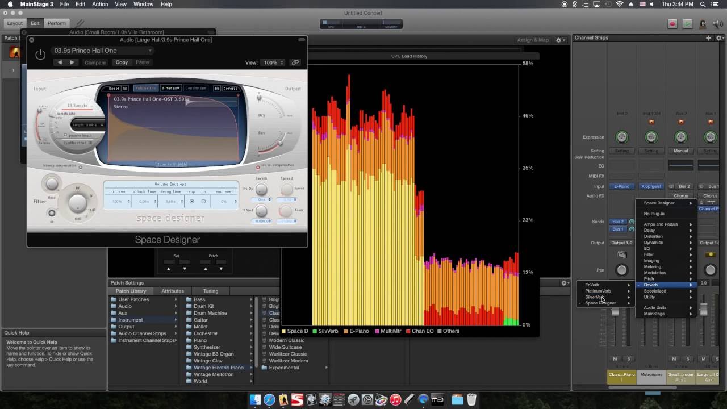This screenshot has height=409, width=727.
Task: Click the Rev output slider handle
Action: click(280, 142)
